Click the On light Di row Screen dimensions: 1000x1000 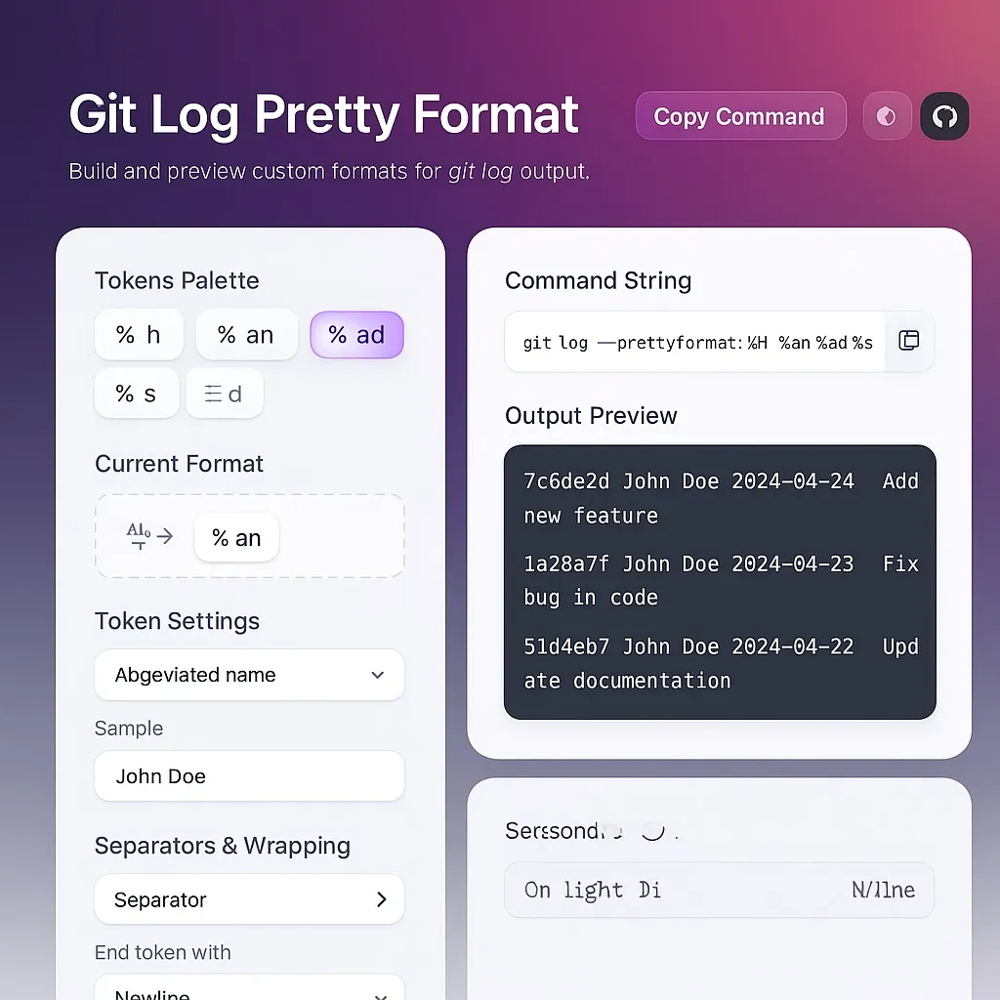(x=719, y=890)
